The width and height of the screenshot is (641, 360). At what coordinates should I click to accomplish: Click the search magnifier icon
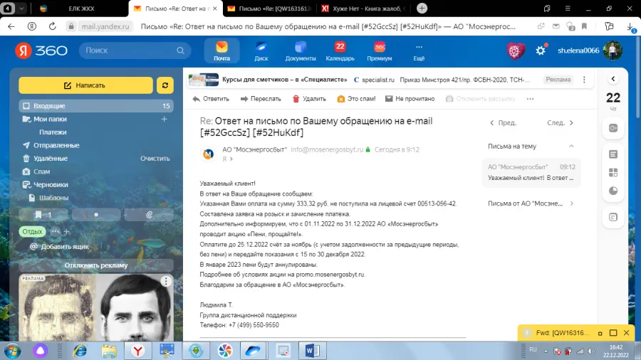coord(180,51)
